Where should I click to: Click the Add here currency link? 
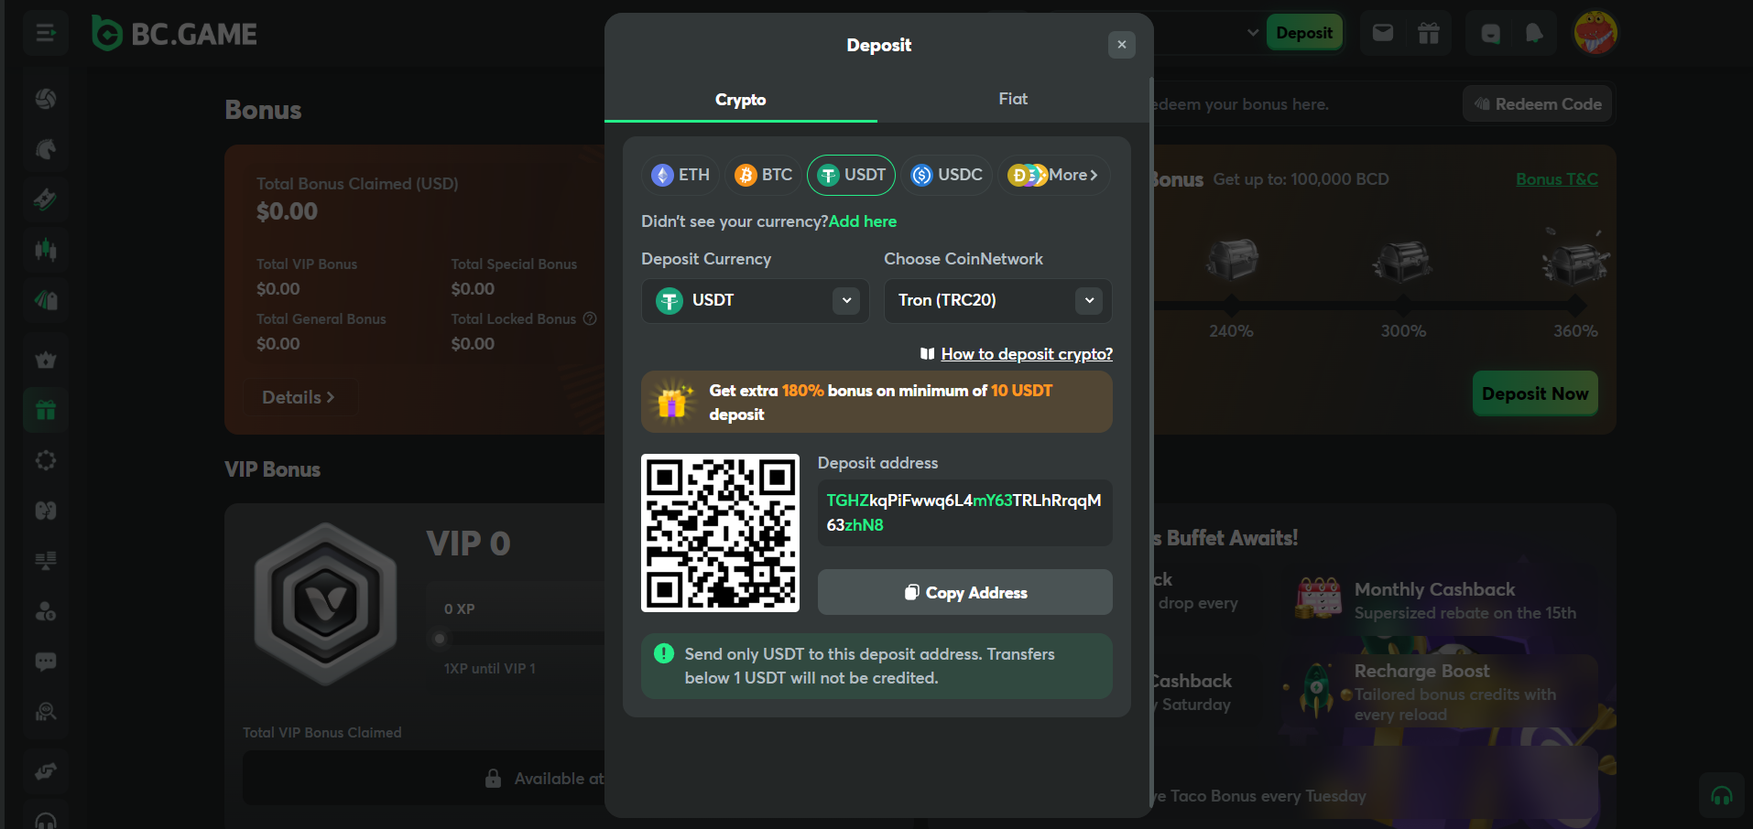[863, 221]
